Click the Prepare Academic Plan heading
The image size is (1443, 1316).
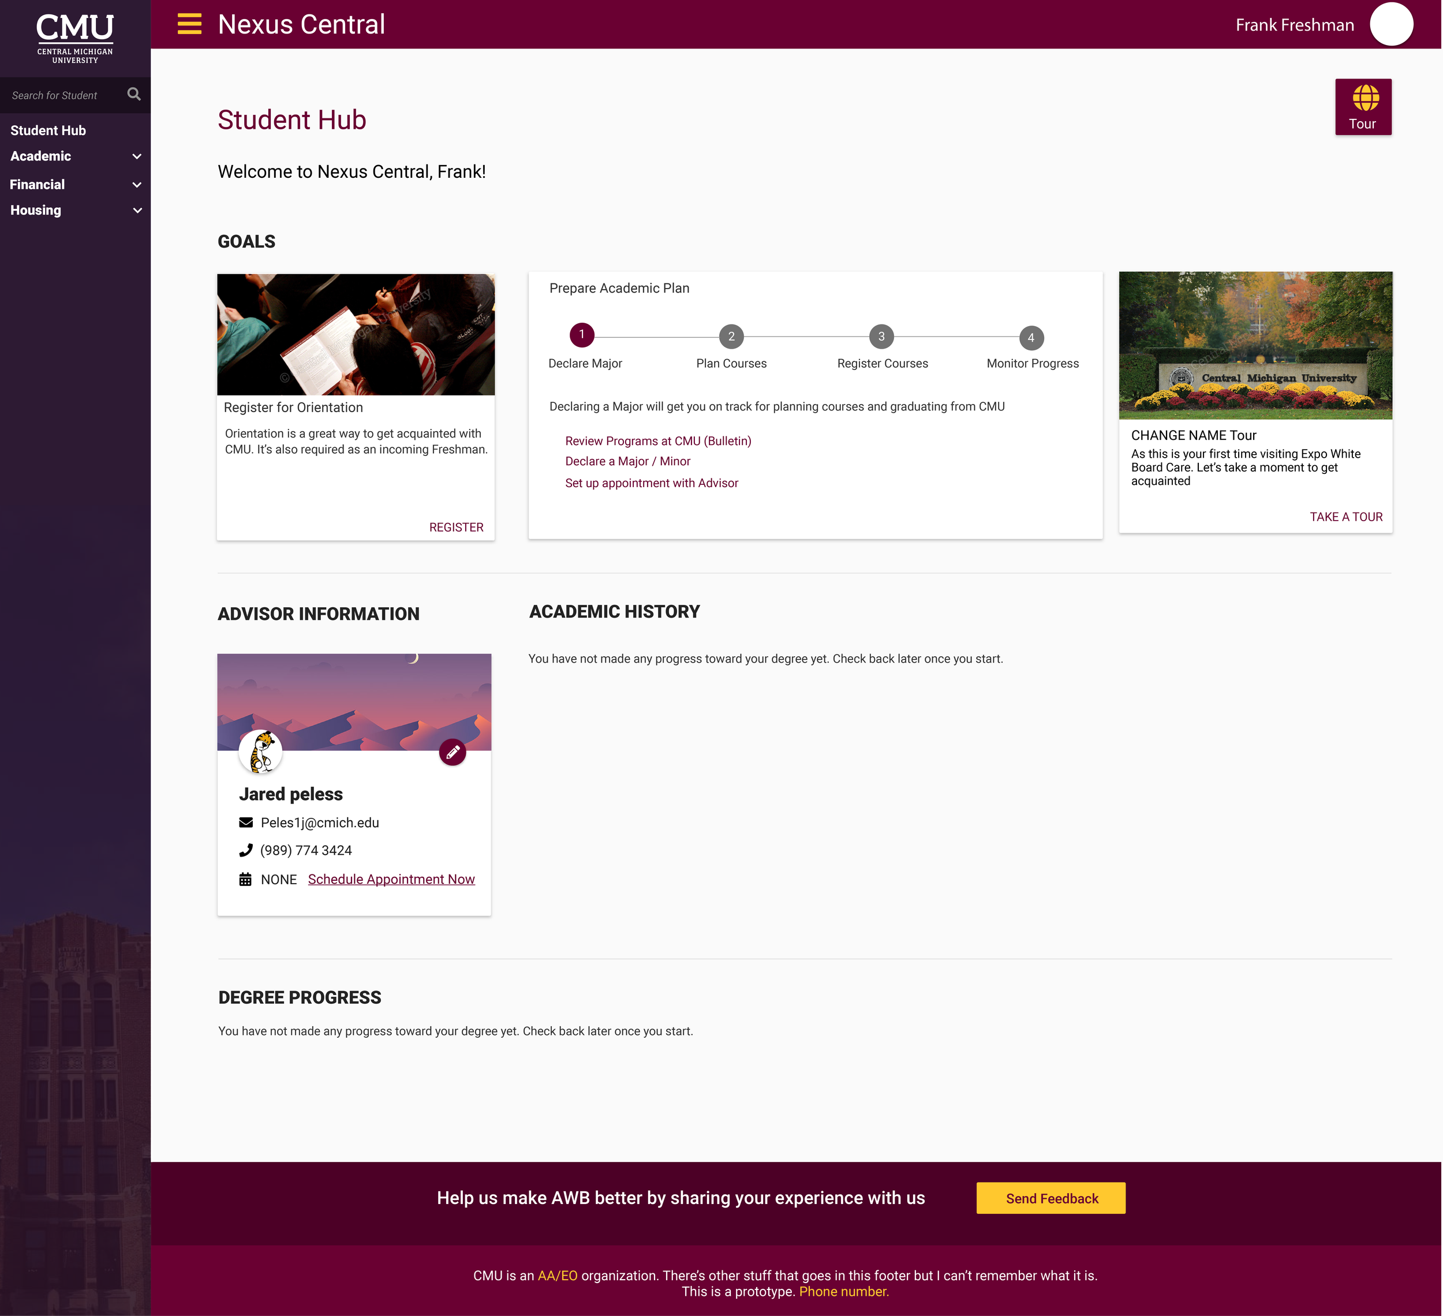(619, 289)
